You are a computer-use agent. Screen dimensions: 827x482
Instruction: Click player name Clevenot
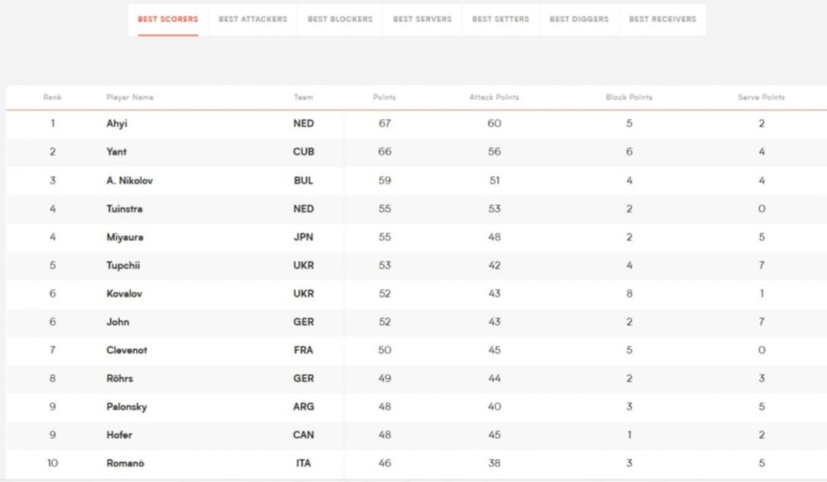coord(127,351)
